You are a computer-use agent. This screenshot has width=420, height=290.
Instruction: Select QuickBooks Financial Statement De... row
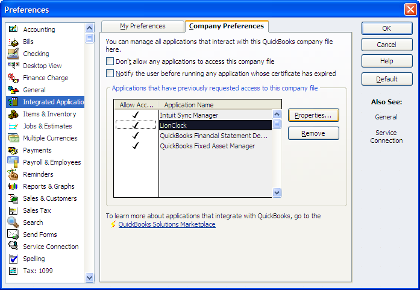pos(216,135)
